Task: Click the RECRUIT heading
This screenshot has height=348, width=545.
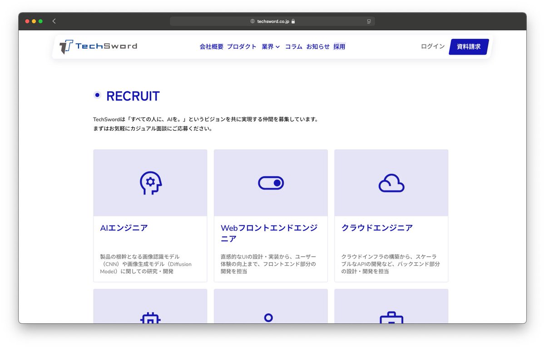Action: [x=133, y=96]
